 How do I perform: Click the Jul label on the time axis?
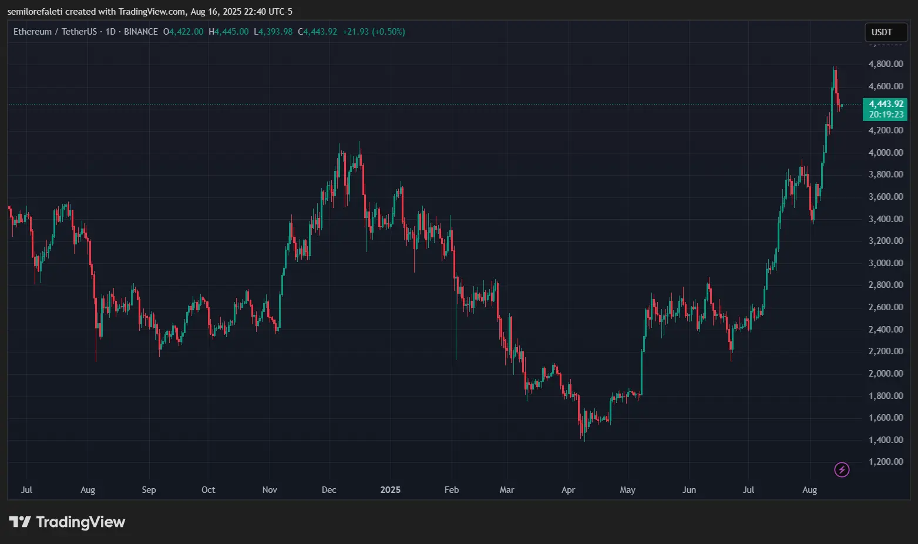[x=26, y=489]
